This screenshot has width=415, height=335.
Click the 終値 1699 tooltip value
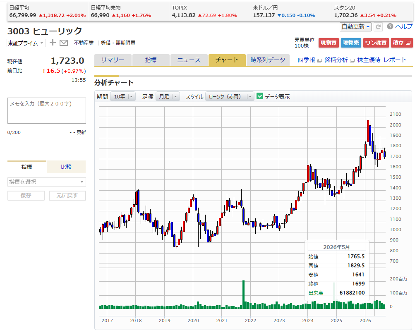pyautogui.click(x=358, y=284)
